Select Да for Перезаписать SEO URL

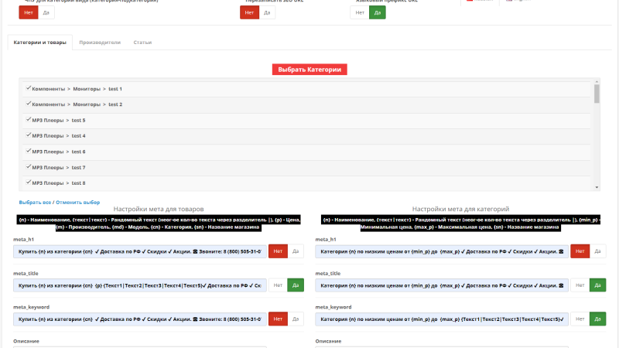[x=267, y=12]
